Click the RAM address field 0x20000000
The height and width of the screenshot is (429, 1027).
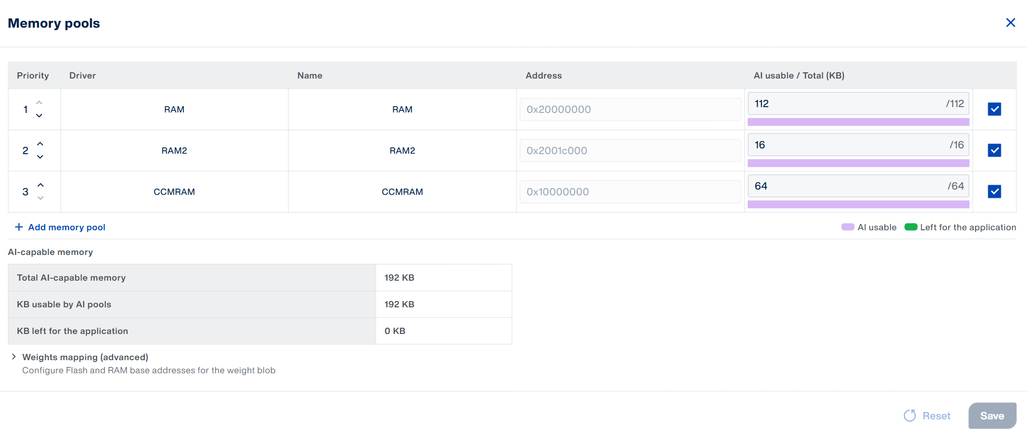[x=630, y=110]
